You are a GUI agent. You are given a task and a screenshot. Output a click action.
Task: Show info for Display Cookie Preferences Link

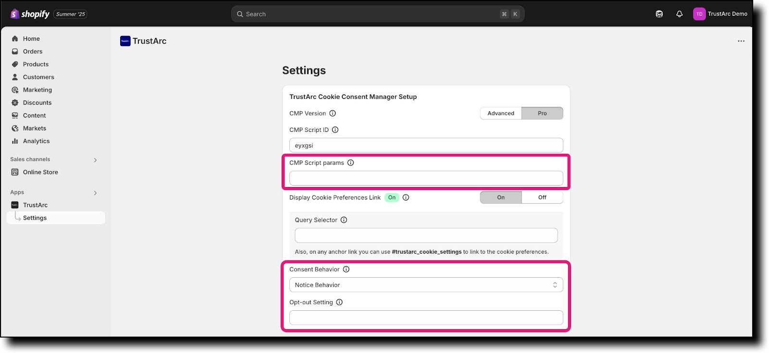406,197
